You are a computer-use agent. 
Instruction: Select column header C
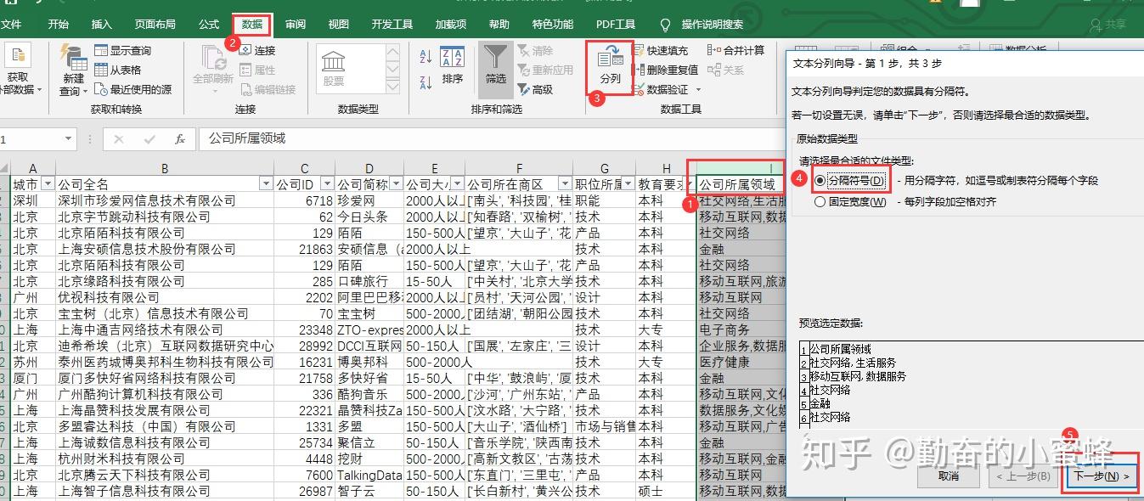tap(304, 168)
